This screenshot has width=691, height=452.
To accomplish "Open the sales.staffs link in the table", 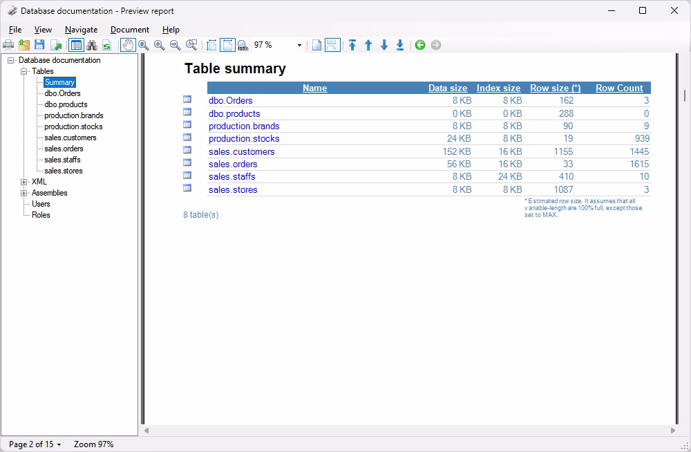I will [231, 176].
